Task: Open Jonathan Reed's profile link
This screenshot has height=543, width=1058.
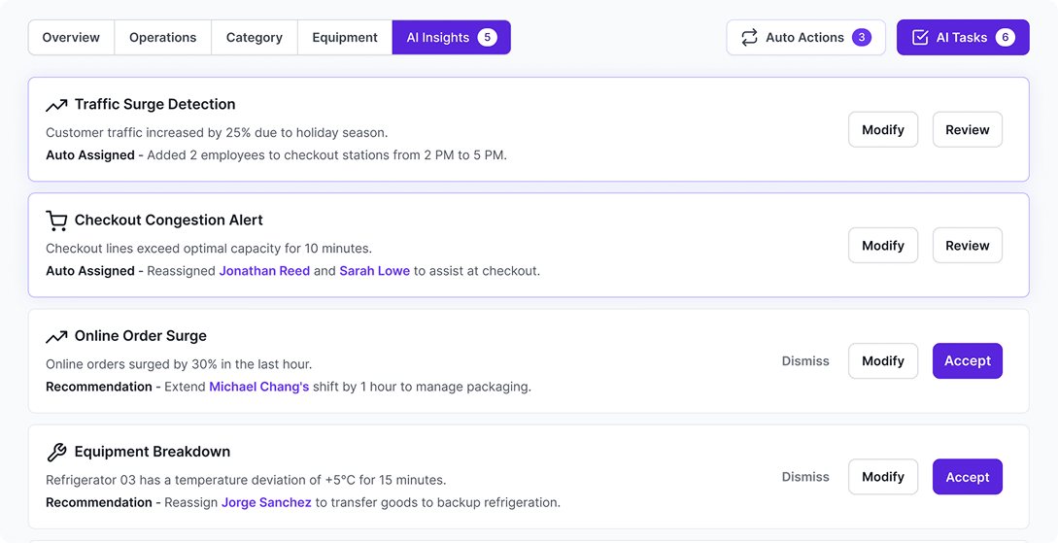Action: coord(264,271)
